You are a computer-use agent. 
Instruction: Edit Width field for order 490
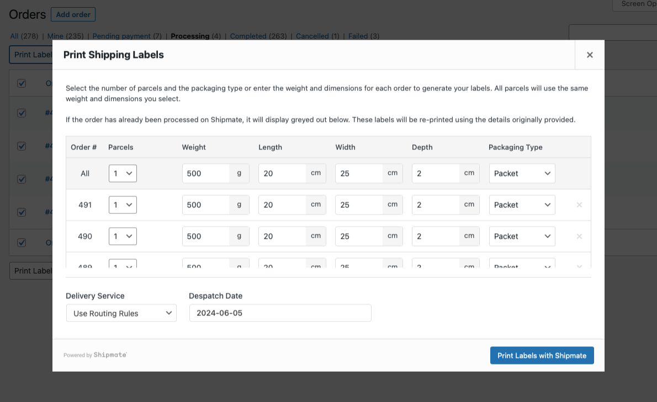tap(359, 237)
